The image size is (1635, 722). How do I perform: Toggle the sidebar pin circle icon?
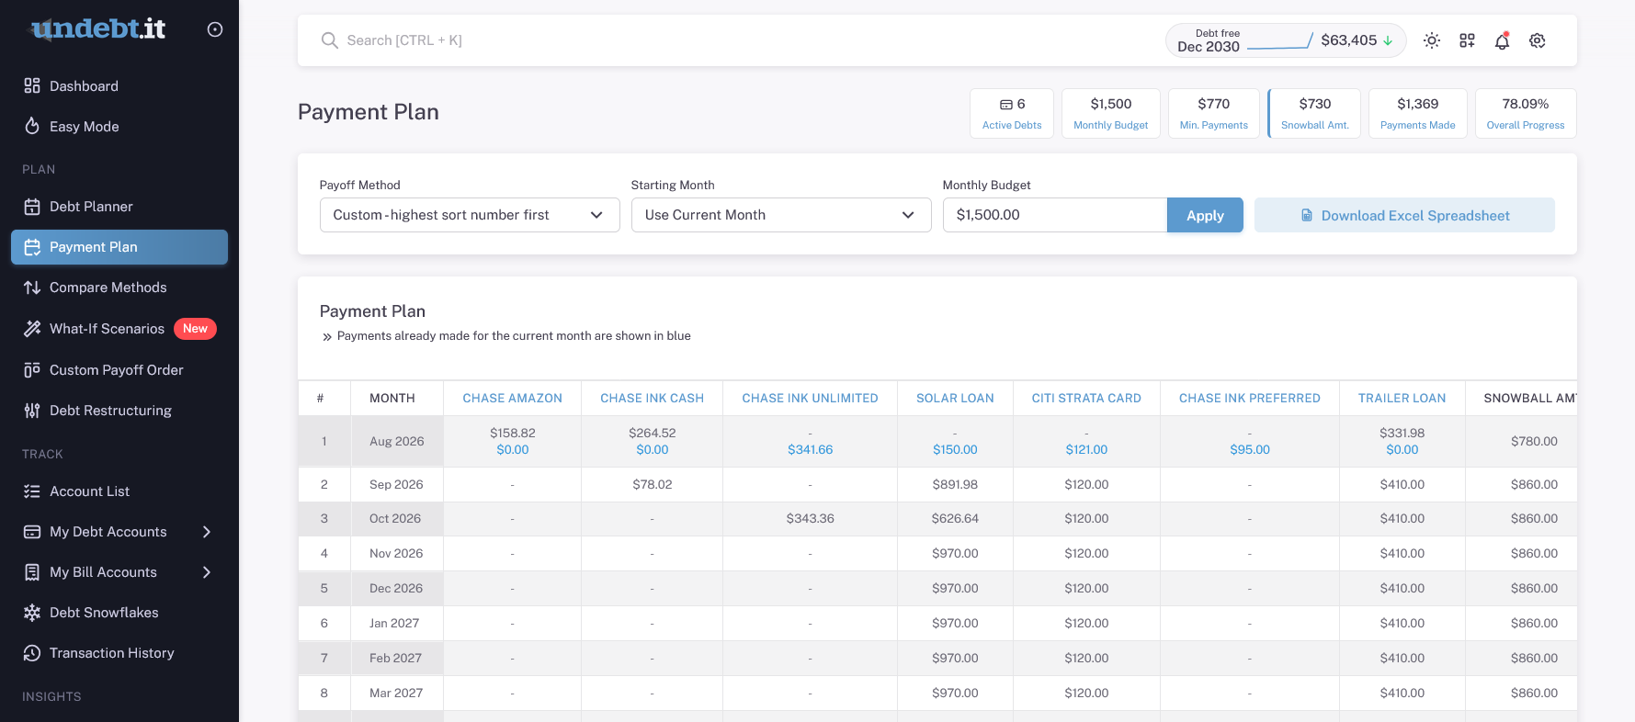pyautogui.click(x=215, y=29)
